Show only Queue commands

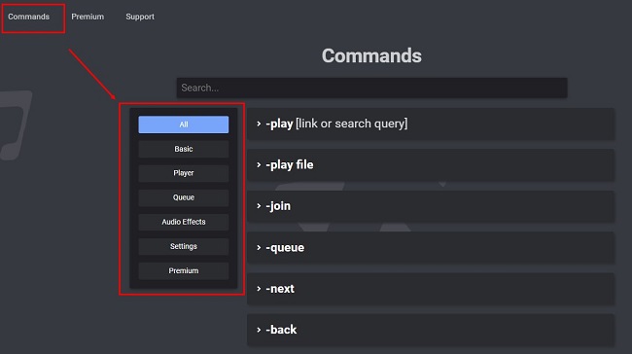tap(184, 197)
